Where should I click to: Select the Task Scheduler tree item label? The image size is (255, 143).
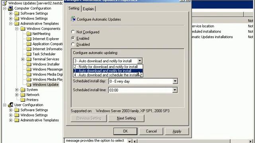(x=44, y=54)
